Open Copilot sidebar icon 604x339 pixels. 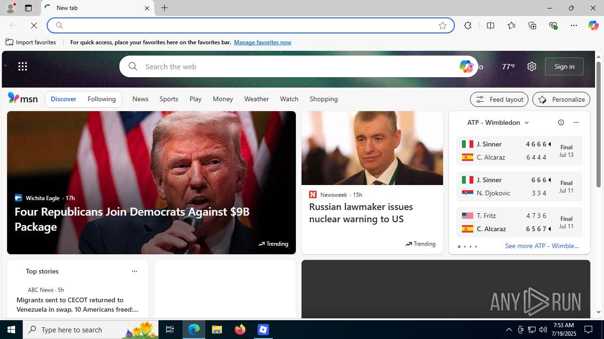pos(593,25)
